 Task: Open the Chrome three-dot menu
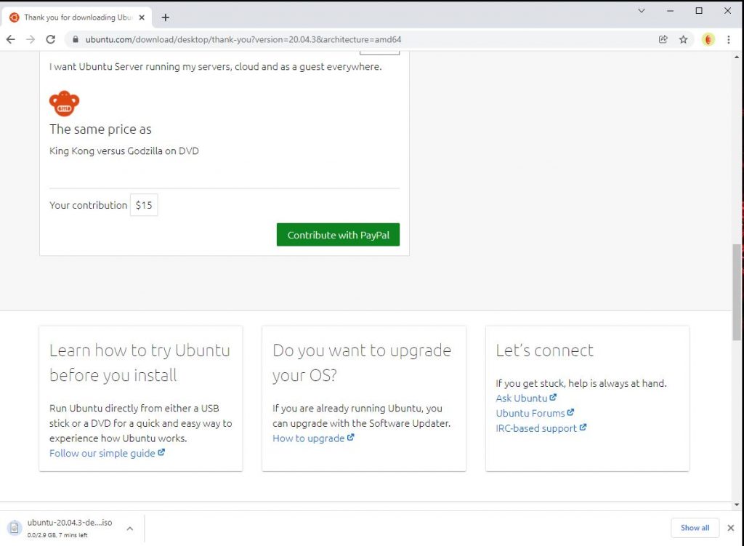[x=729, y=39]
